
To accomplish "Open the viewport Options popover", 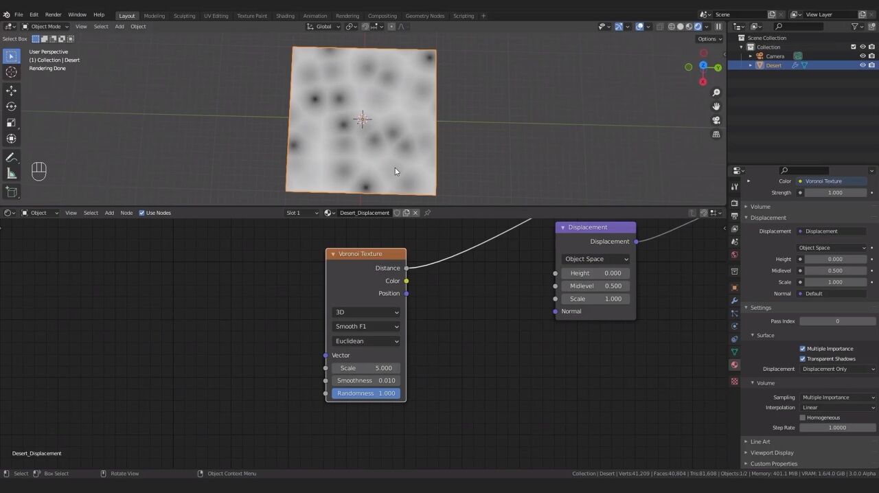I will tap(709, 38).
